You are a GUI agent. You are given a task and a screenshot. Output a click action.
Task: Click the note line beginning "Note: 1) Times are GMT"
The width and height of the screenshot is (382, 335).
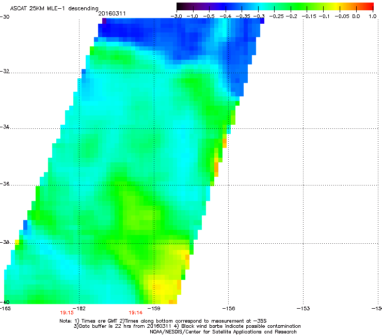[163, 321]
